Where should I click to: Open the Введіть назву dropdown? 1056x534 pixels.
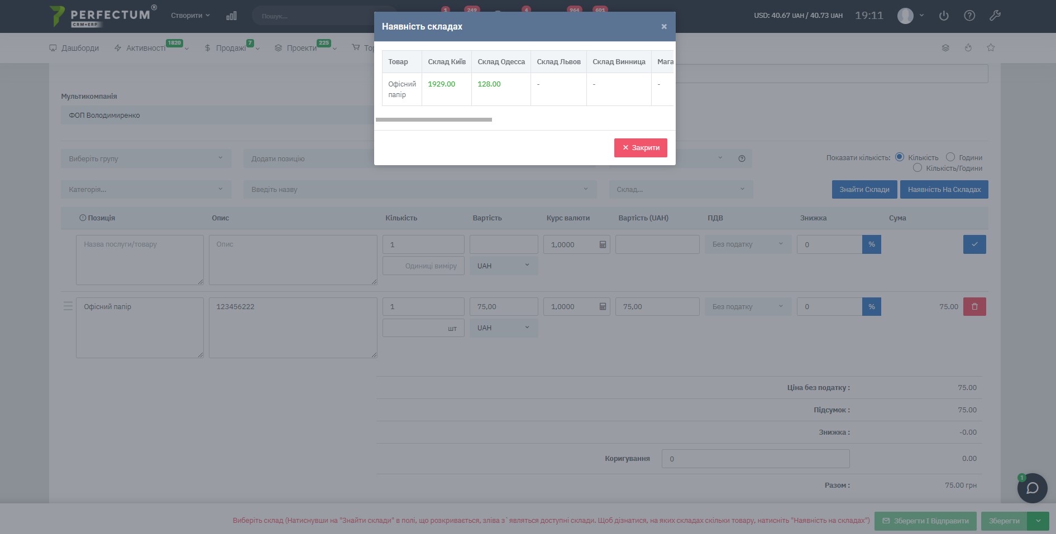click(420, 190)
